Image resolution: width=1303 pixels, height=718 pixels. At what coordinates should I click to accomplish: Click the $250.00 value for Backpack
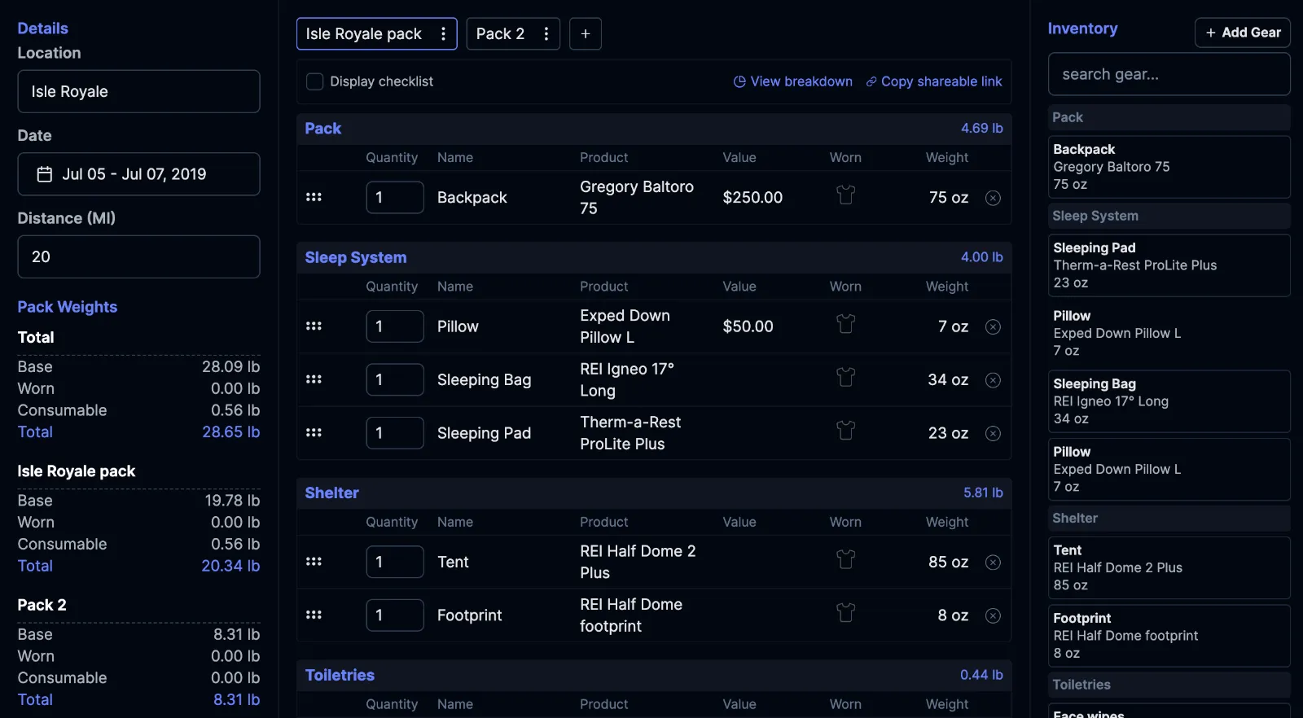(x=752, y=198)
